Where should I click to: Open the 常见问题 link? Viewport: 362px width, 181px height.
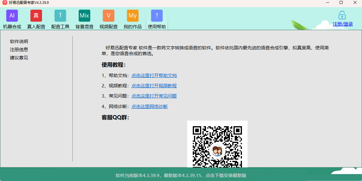[154, 96]
